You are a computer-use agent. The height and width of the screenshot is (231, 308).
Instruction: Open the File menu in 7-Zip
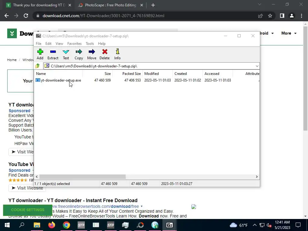38,44
